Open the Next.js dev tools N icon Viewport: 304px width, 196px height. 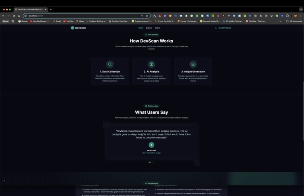5,181
